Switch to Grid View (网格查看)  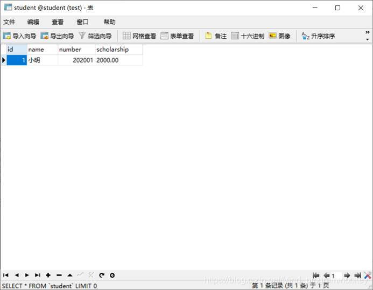[139, 36]
